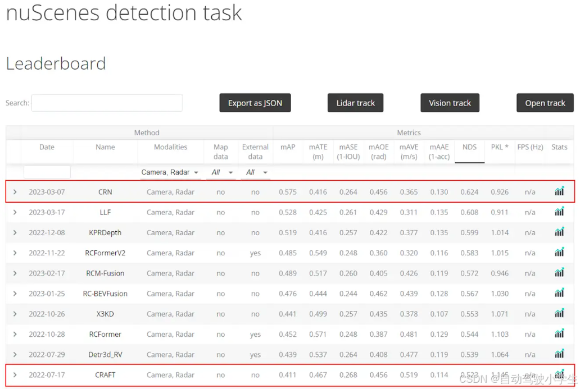
Task: Open stats chart icon for LLF
Action: (559, 211)
